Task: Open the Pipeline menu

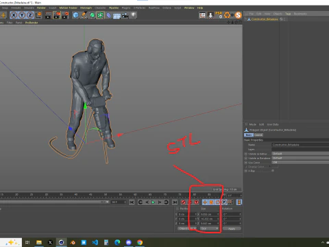Action: coord(114,8)
